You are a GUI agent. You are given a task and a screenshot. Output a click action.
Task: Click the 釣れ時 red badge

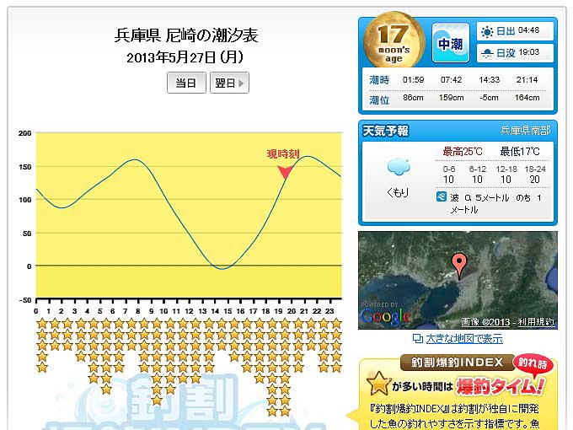[x=533, y=364]
